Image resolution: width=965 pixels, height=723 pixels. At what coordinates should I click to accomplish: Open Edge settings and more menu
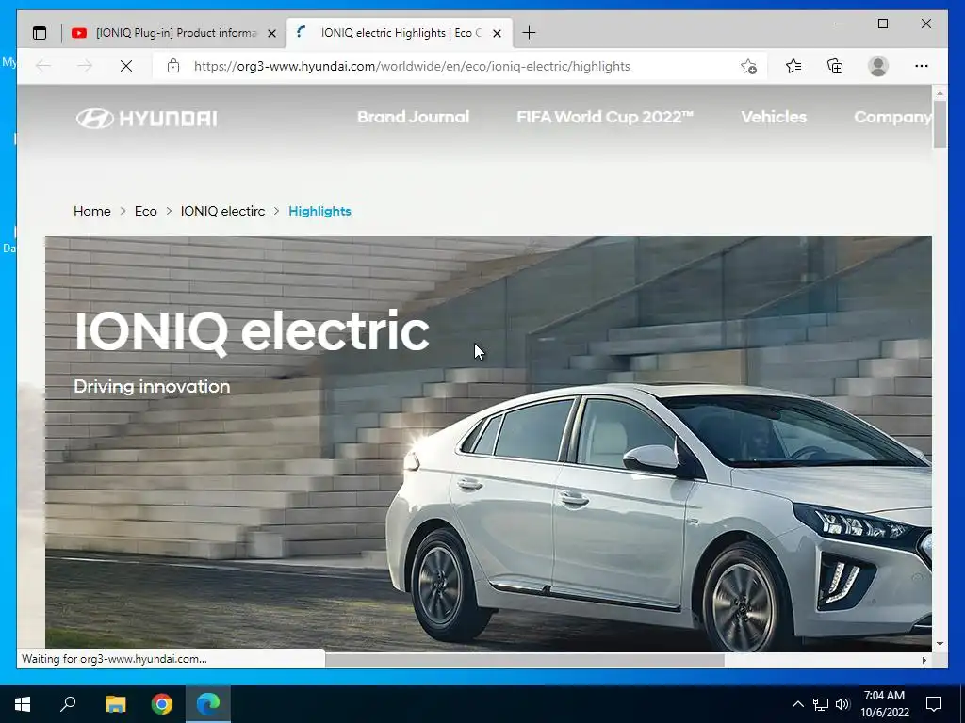922,66
